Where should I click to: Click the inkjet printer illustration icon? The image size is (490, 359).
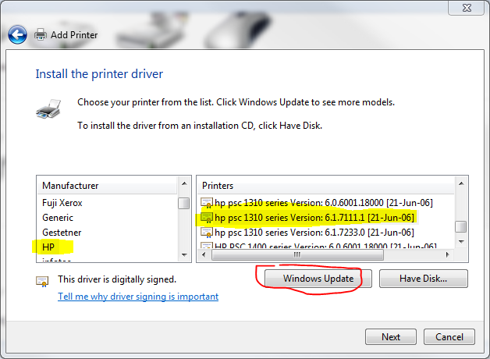click(48, 108)
